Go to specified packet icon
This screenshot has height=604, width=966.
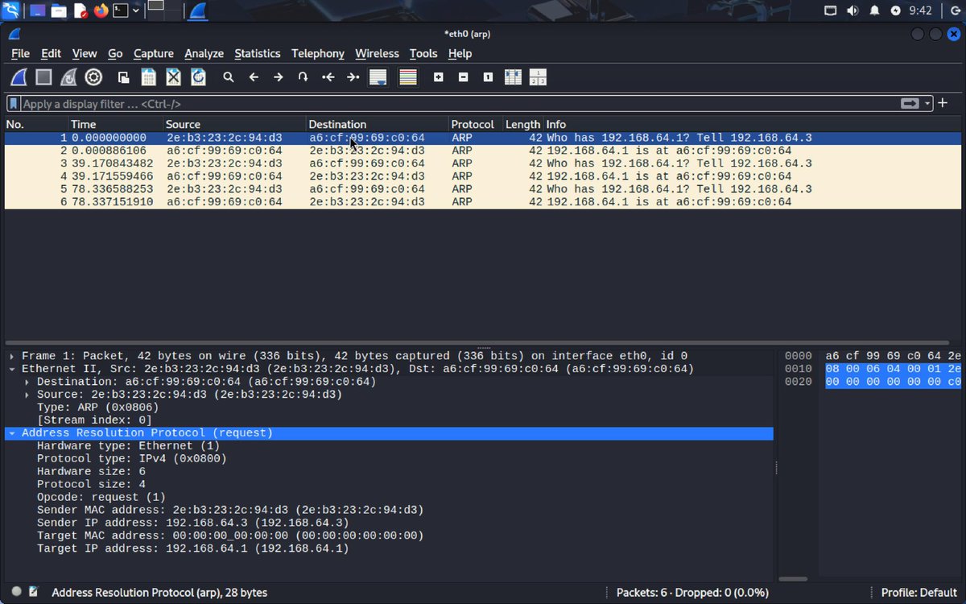pyautogui.click(x=303, y=77)
